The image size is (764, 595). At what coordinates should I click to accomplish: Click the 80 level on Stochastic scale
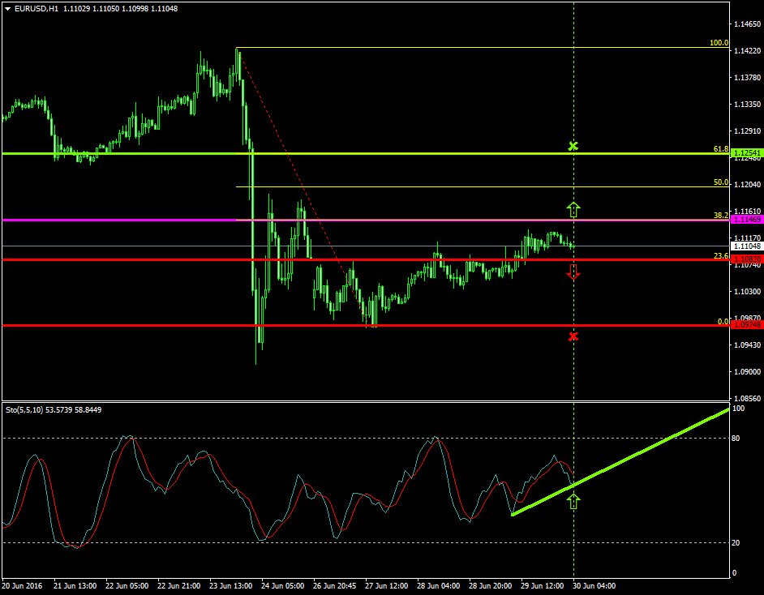(x=736, y=439)
